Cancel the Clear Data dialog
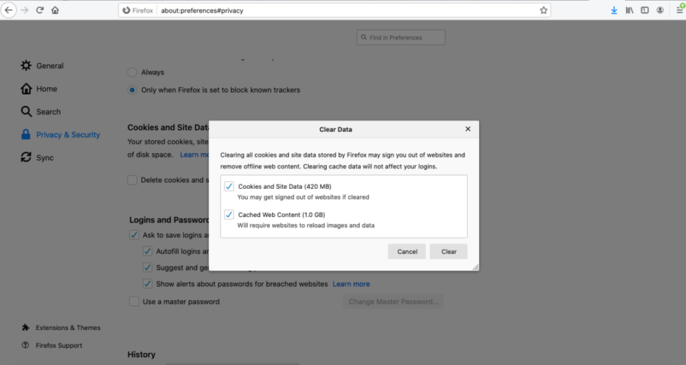 coord(407,251)
